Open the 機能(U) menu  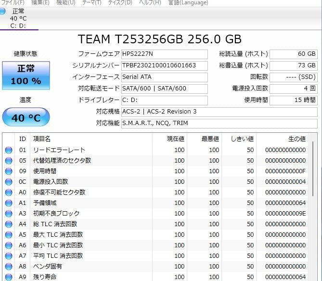point(66,3)
